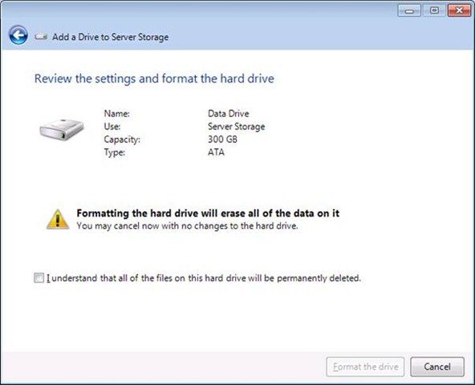The width and height of the screenshot is (475, 385).
Task: Check the 'I understand' deletion checkbox
Action: coord(39,278)
